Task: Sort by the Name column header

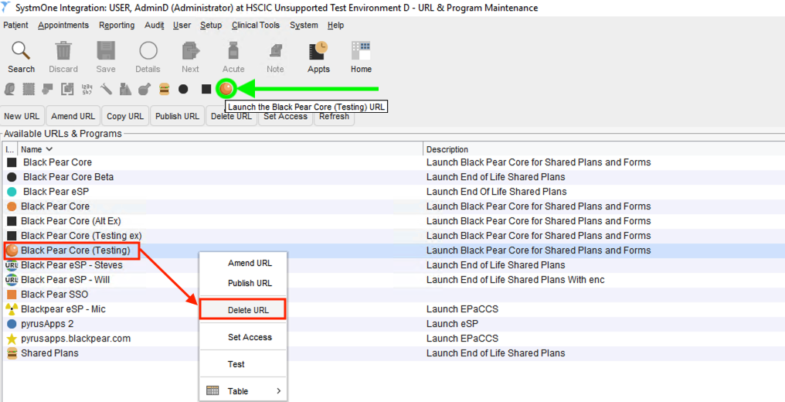Action: pyautogui.click(x=220, y=149)
